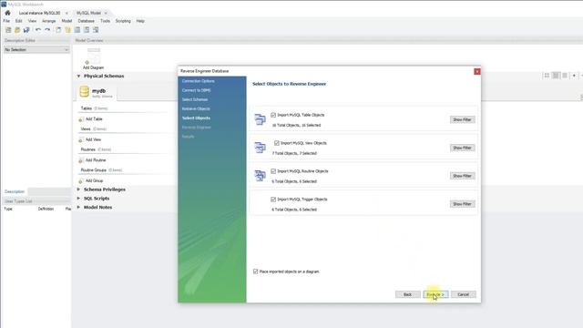
Task: Click the view objects icon in wizard
Action: coord(260,148)
